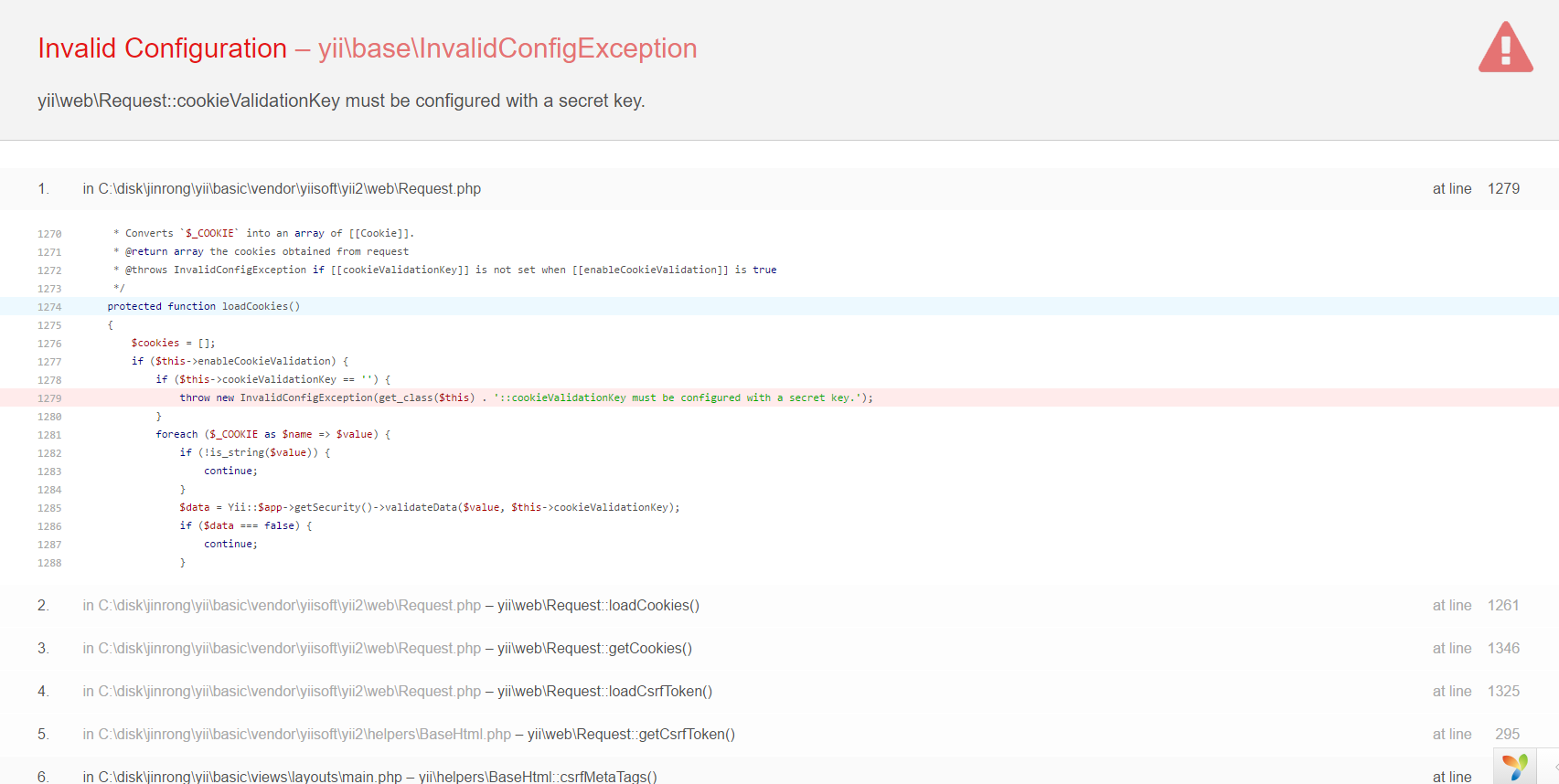Click the Converts $_COOKIE comment line

[x=263, y=233]
